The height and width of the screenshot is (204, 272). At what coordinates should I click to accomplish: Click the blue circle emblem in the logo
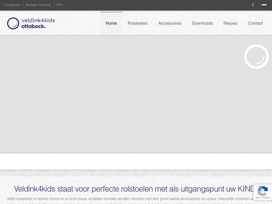coord(13,23)
